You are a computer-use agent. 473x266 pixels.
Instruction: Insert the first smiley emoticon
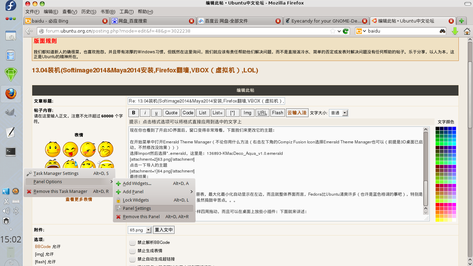[53, 149]
